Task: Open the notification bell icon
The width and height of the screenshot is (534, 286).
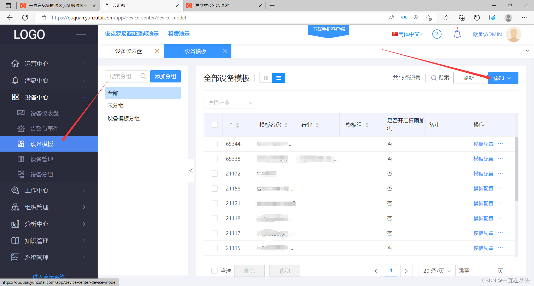Action: click(x=457, y=33)
